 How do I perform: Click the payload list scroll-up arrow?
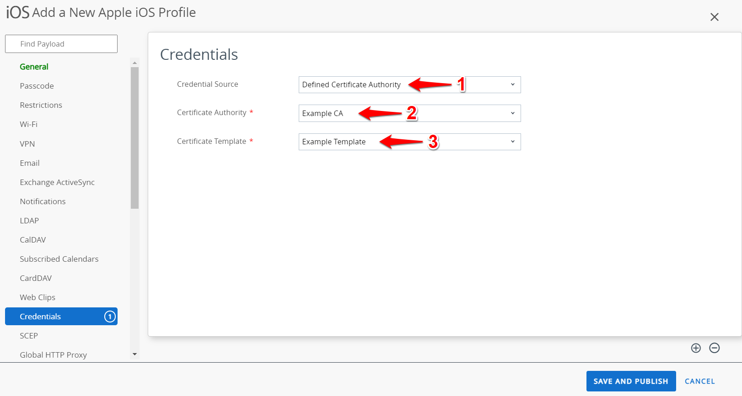click(x=134, y=63)
